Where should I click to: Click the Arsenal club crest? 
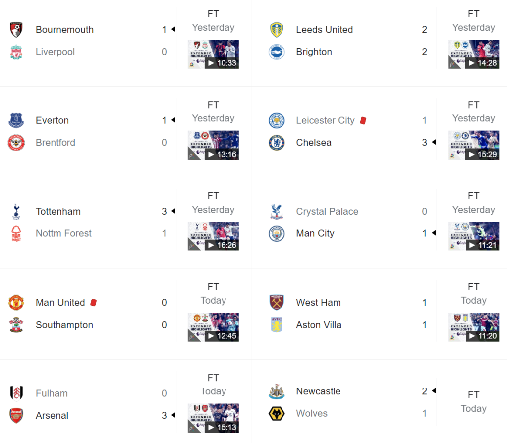pos(16,416)
